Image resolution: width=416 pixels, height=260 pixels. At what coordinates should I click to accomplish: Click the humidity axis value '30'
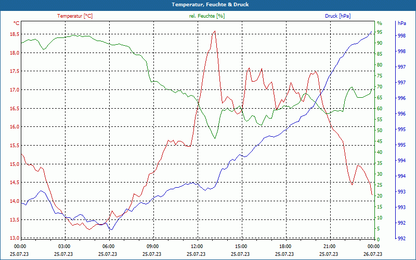click(x=380, y=174)
